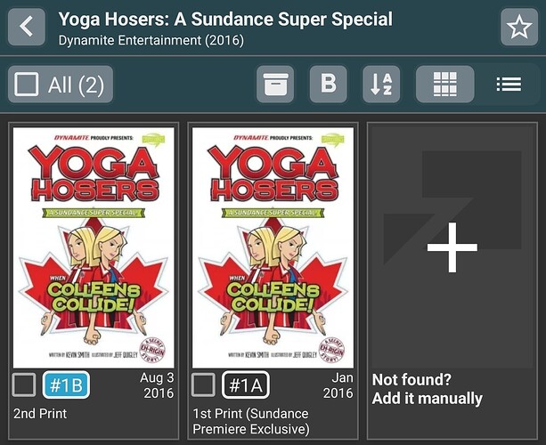Switch to grid view layout
The image size is (546, 445).
click(x=445, y=85)
